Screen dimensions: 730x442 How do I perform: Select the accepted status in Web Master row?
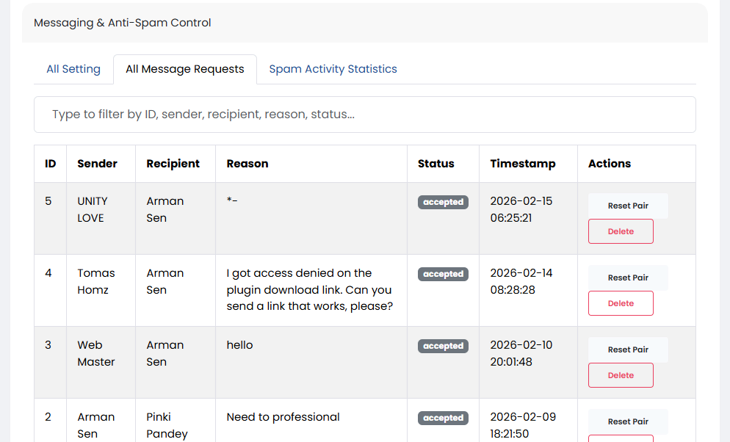coord(443,346)
